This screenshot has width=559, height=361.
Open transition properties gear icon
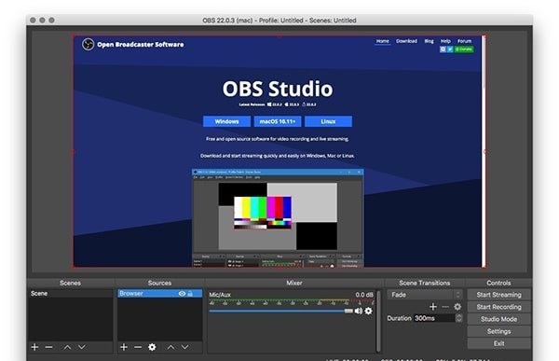pyautogui.click(x=457, y=307)
